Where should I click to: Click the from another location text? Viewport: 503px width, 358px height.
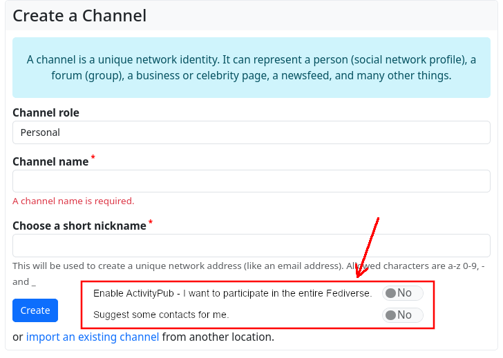218,337
